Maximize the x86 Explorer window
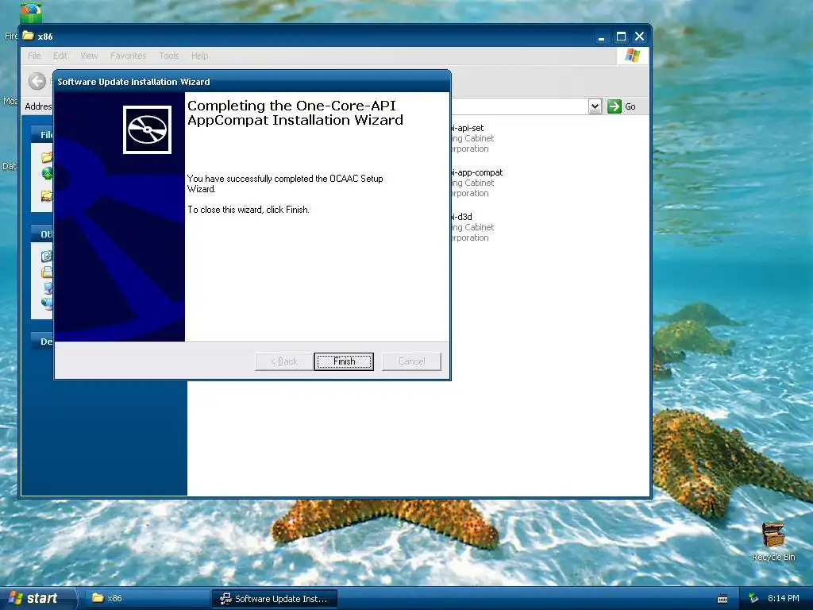 [x=621, y=37]
